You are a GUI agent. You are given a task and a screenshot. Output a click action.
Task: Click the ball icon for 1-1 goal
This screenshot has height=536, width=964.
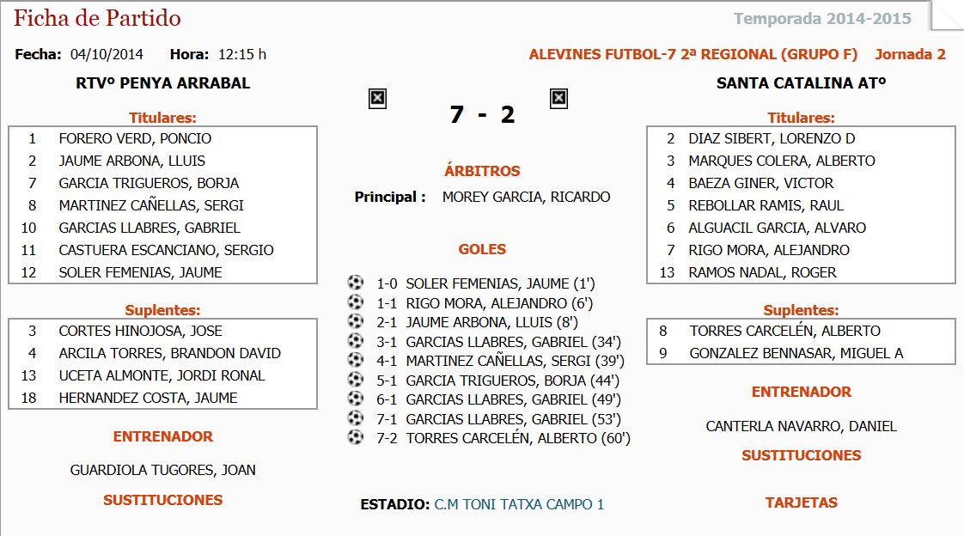click(x=356, y=301)
